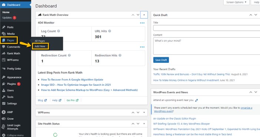Screen dimensions: 260x137
Task: Select All Pages in the flyout submenu
Action: [x=40, y=41]
